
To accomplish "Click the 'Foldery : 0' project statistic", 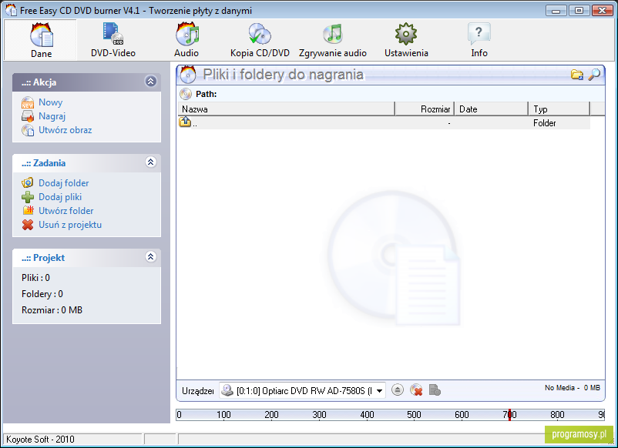I will [42, 294].
